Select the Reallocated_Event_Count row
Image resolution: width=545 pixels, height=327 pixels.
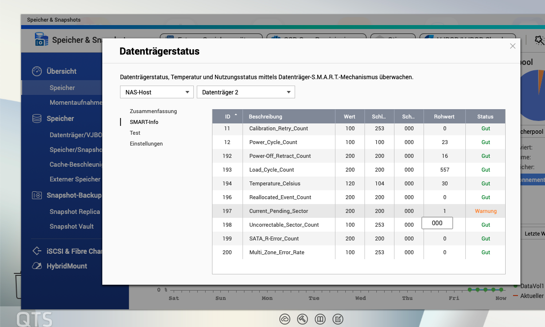coord(359,197)
